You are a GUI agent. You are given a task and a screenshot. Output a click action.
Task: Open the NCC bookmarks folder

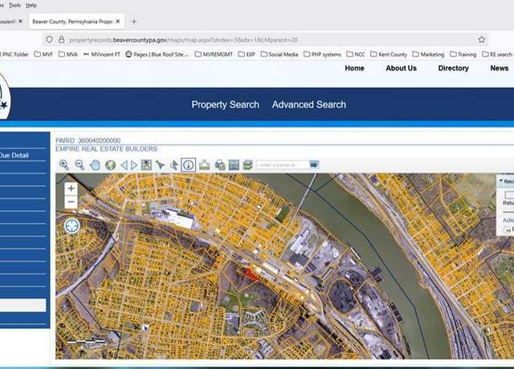pos(356,55)
